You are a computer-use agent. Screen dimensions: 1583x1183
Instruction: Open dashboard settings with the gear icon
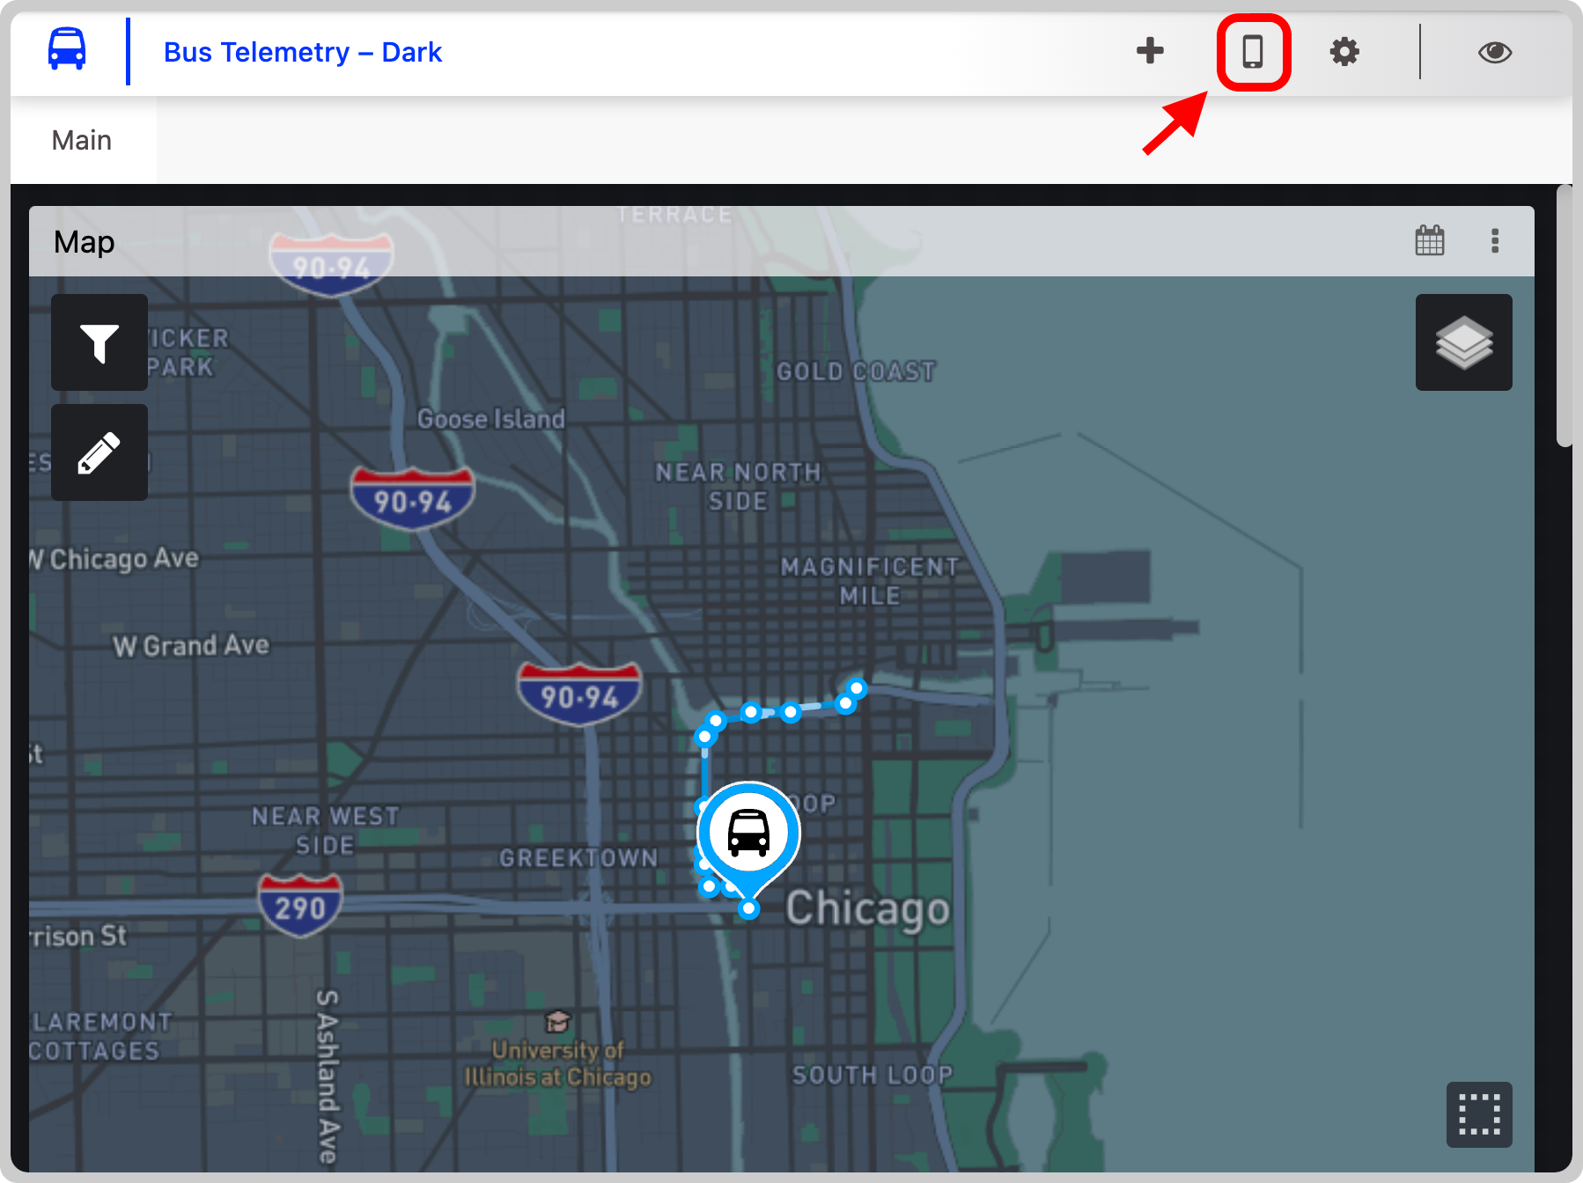[1344, 52]
